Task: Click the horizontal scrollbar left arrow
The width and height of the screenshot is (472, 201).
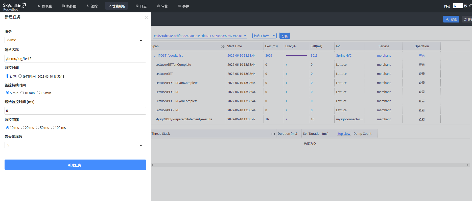Action: tap(152, 165)
